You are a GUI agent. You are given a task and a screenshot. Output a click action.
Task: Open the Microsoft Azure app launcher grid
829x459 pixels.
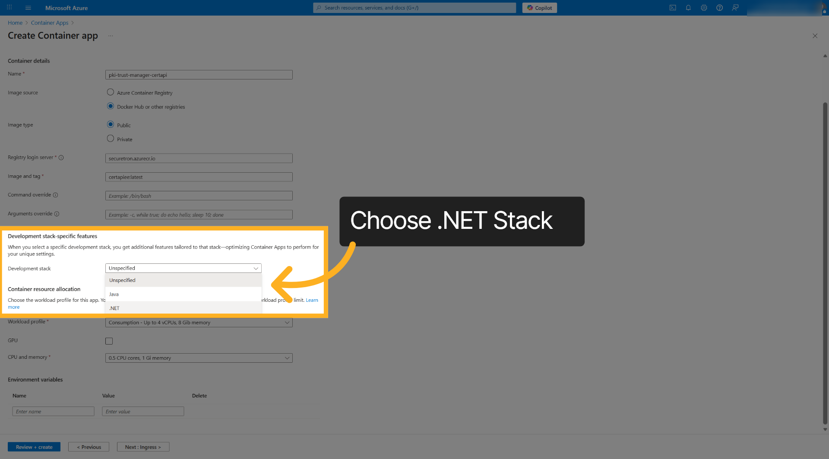click(x=9, y=7)
